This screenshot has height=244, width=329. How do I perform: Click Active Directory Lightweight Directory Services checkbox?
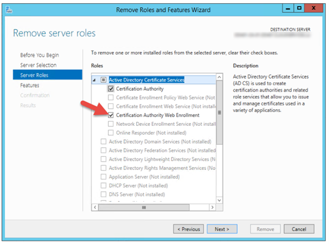(103, 159)
